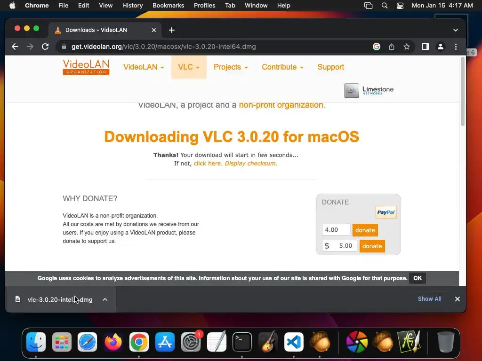Open Launchpad from the Dock
Image resolution: width=482 pixels, height=361 pixels.
62,342
